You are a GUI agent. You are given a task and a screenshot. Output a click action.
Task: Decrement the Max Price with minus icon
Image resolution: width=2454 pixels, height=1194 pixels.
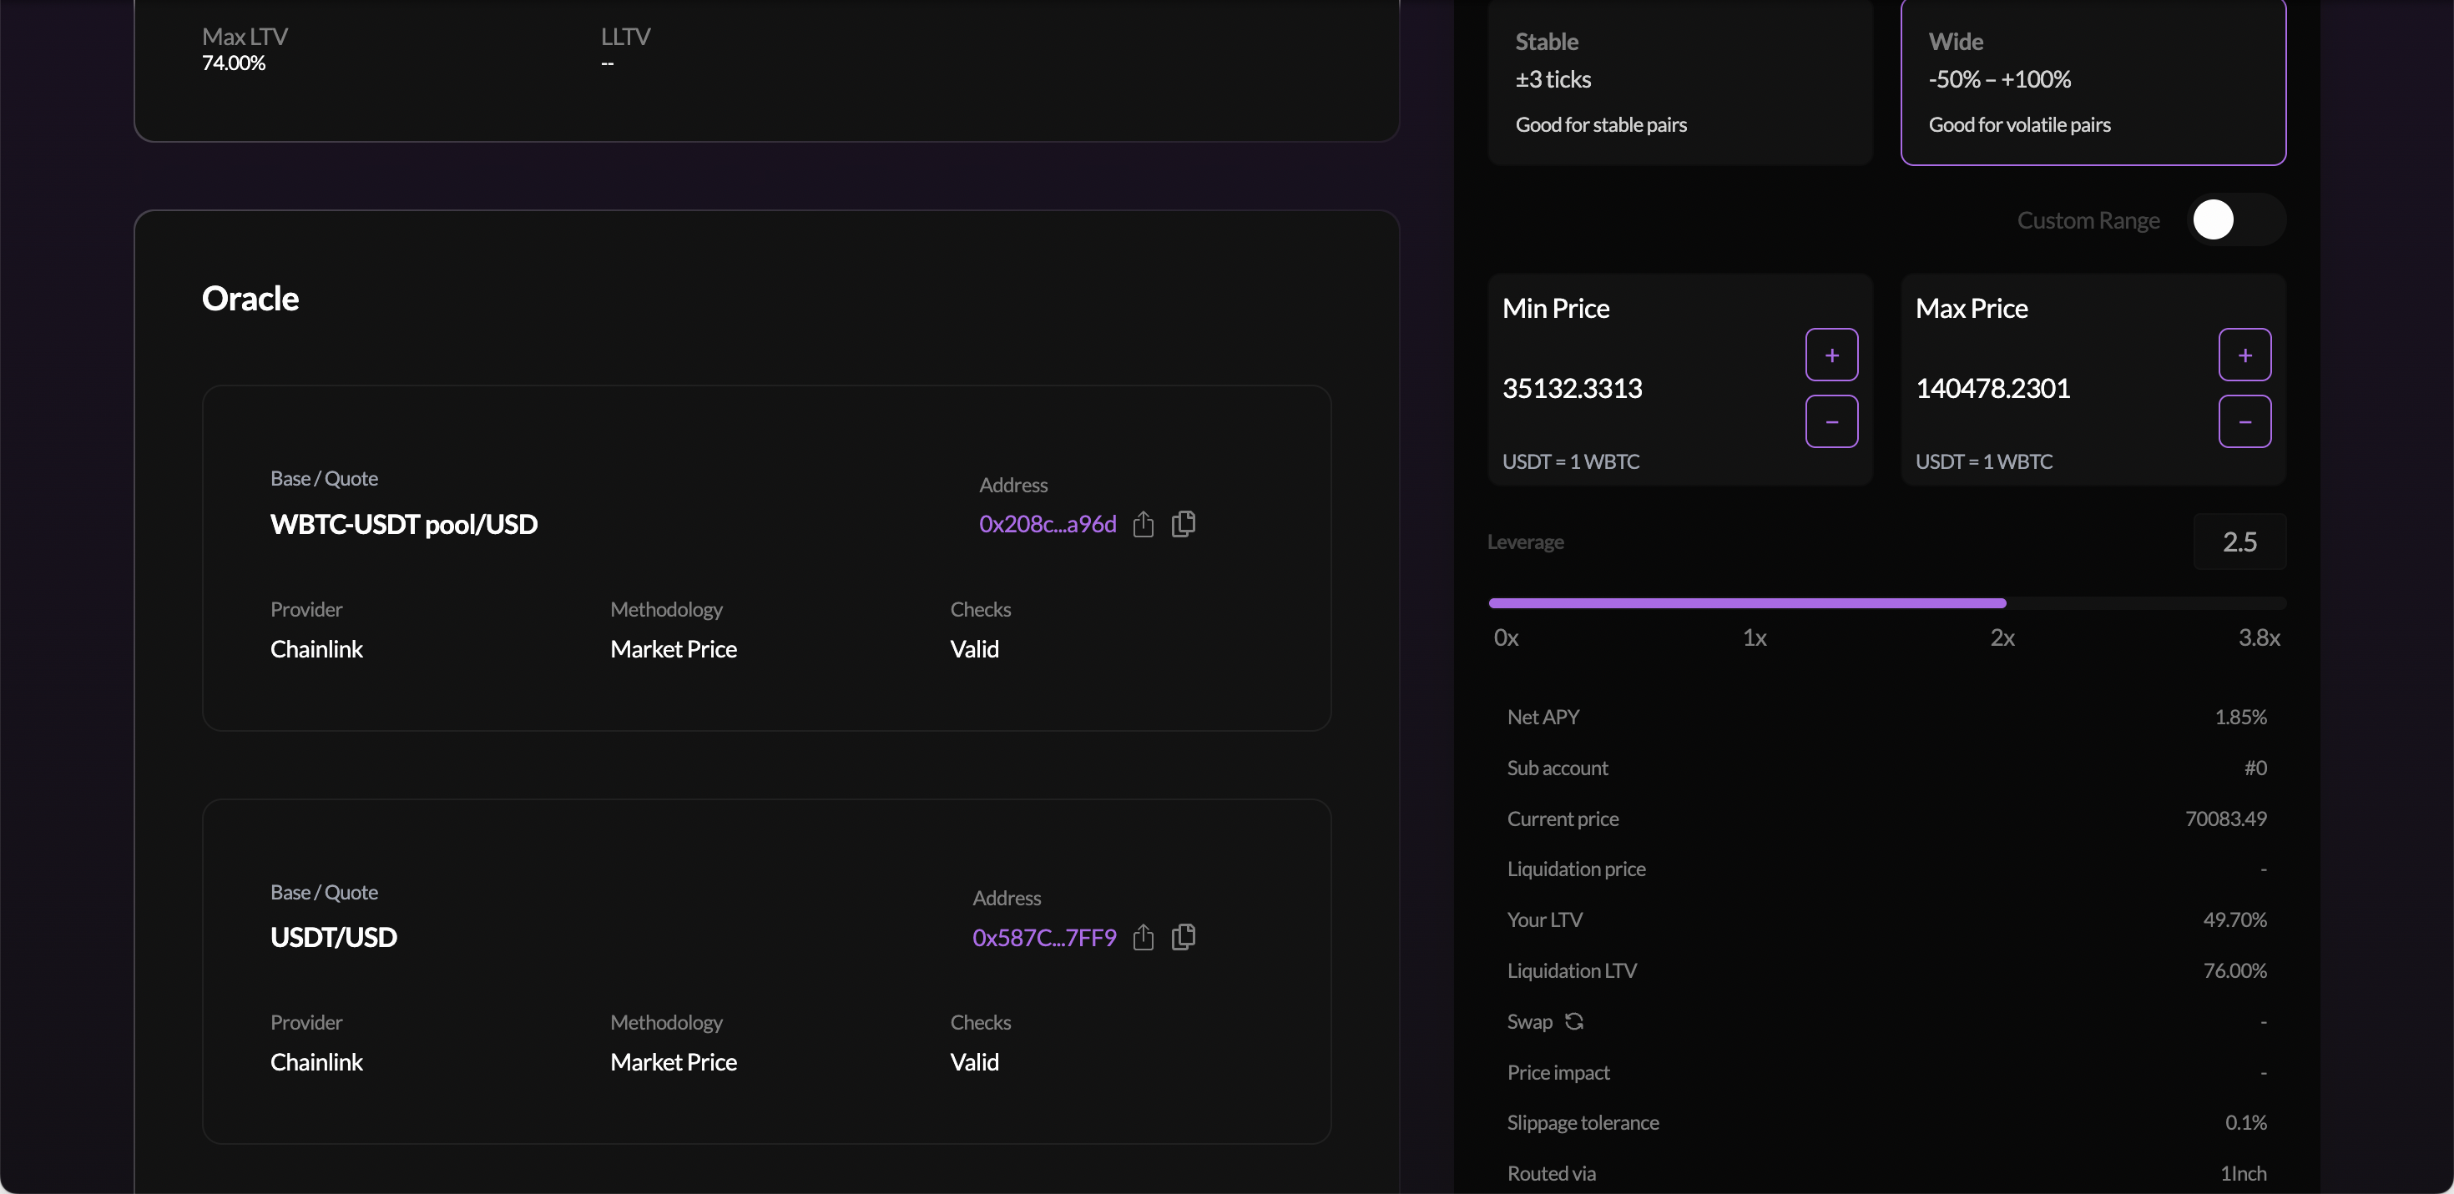coord(2245,421)
